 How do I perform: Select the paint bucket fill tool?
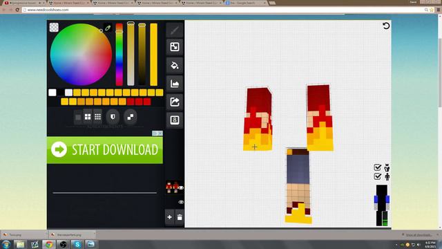pos(175,65)
